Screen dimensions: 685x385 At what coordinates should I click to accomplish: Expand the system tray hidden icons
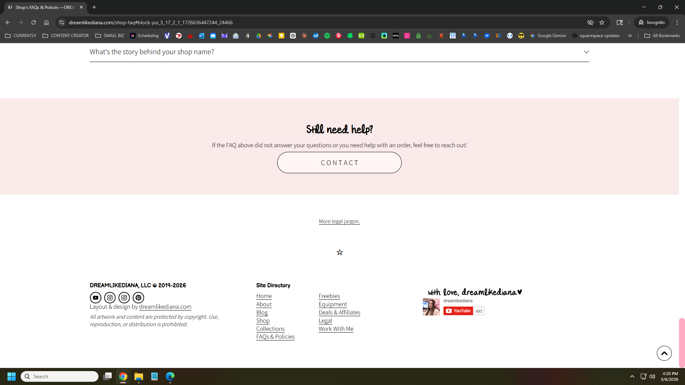point(632,376)
